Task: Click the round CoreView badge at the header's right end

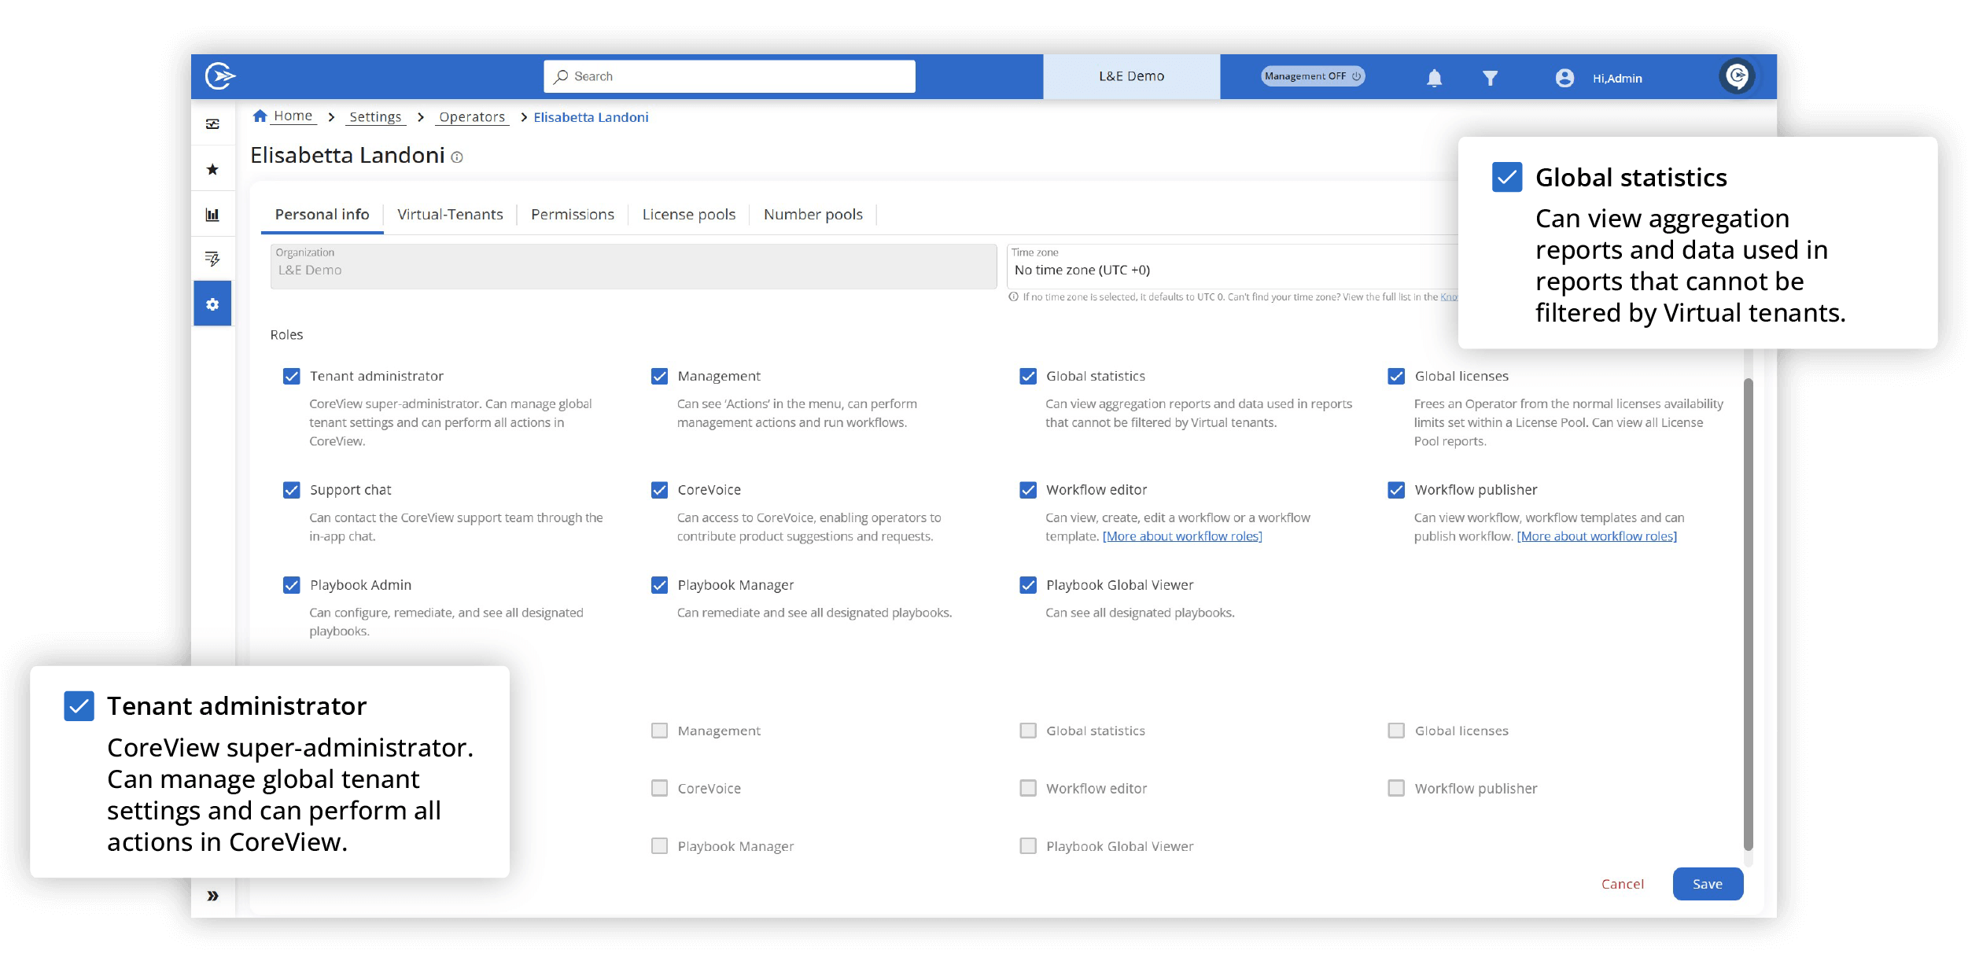Action: (1737, 76)
